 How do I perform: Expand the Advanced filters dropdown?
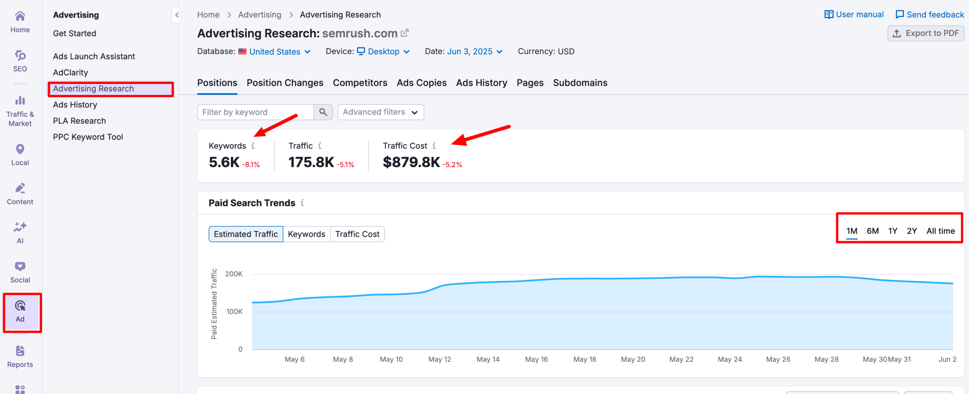point(380,112)
